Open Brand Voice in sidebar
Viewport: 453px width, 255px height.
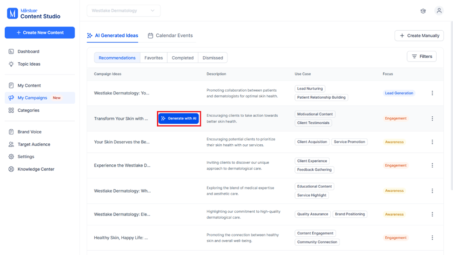(x=40, y=132)
